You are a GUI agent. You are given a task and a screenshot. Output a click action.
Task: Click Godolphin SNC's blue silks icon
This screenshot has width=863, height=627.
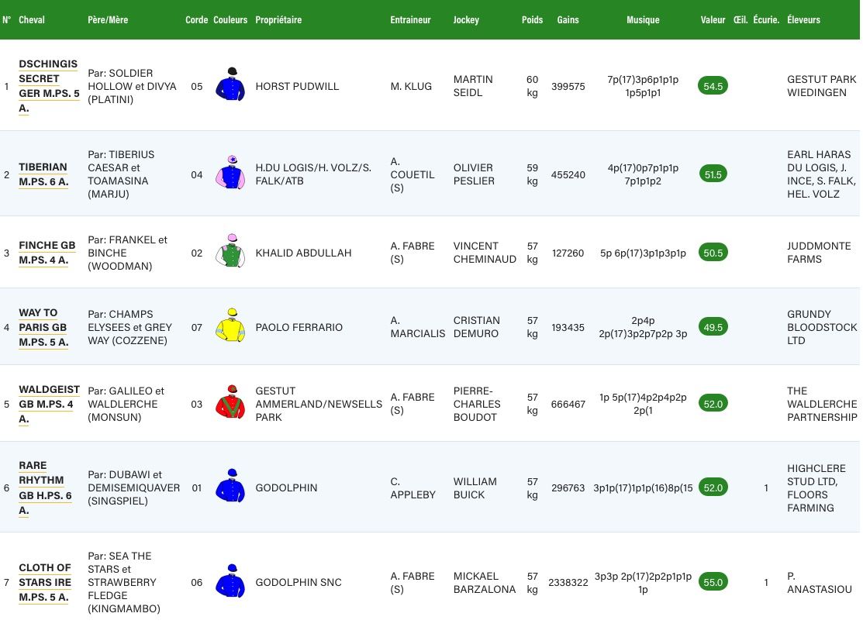(x=230, y=580)
